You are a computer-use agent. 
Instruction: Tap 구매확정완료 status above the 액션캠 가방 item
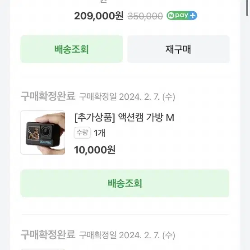(x=48, y=96)
